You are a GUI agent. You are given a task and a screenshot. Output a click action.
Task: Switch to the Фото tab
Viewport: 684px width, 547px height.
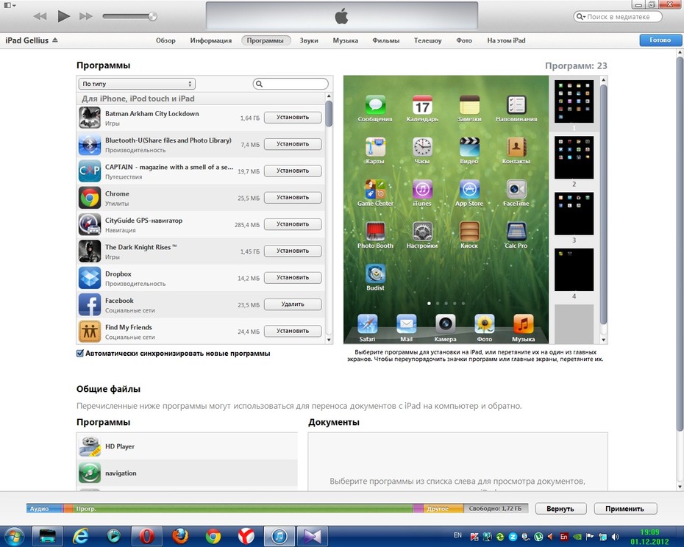(464, 40)
